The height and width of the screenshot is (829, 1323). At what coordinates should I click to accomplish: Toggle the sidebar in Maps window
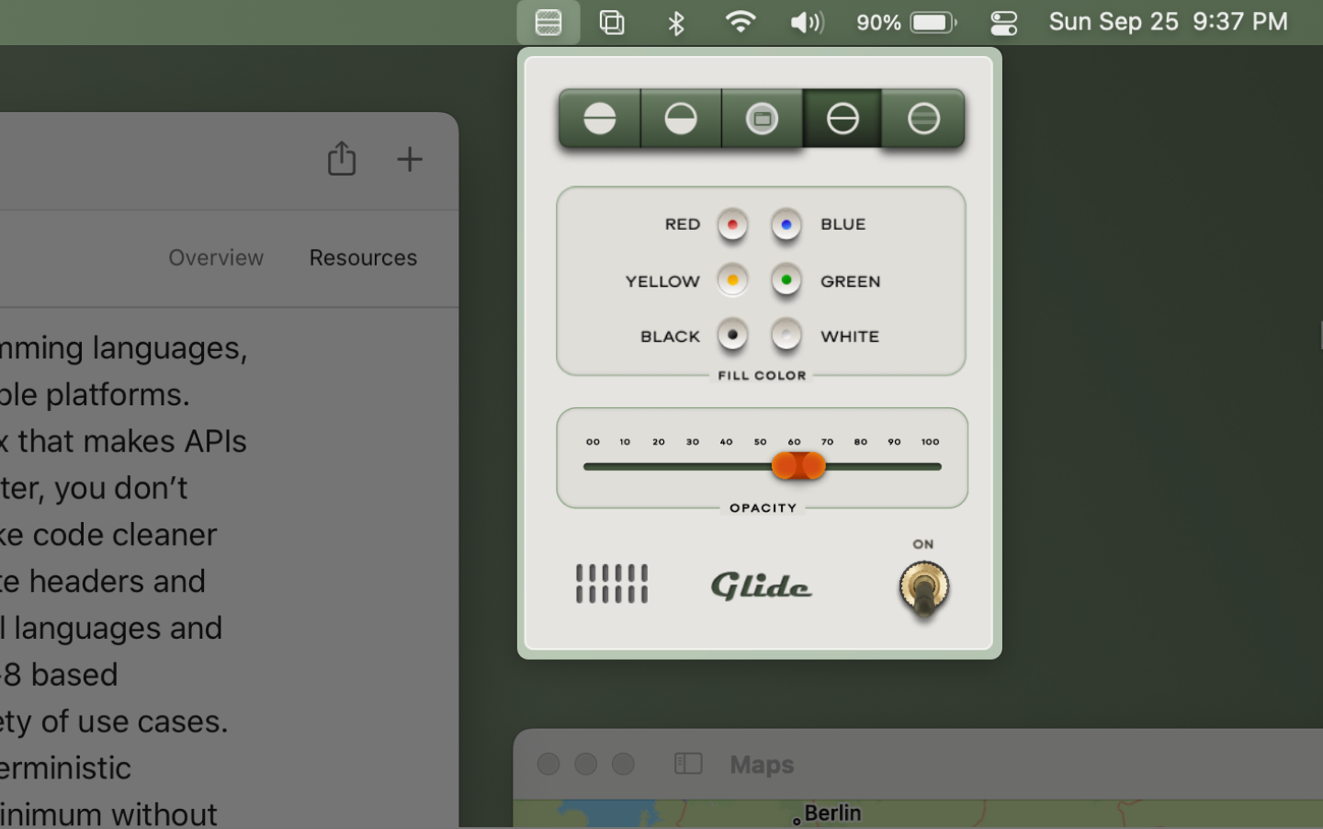point(688,764)
